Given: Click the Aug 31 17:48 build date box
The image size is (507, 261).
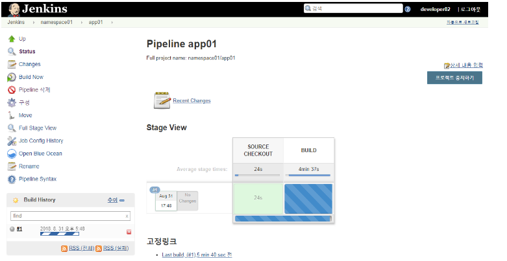Looking at the screenshot, I should 166,201.
